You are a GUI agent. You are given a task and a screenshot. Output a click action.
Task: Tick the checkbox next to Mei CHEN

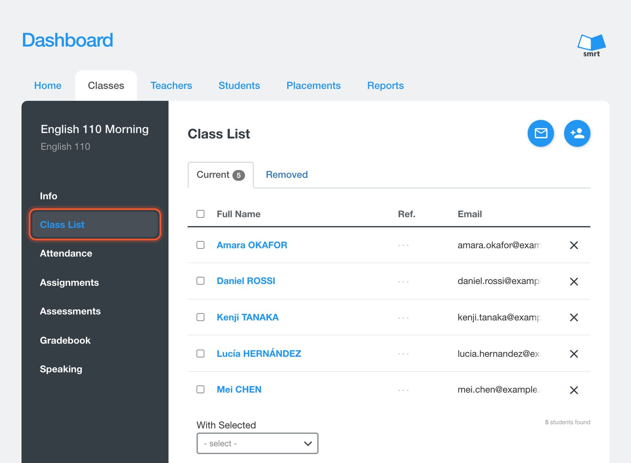tap(200, 389)
